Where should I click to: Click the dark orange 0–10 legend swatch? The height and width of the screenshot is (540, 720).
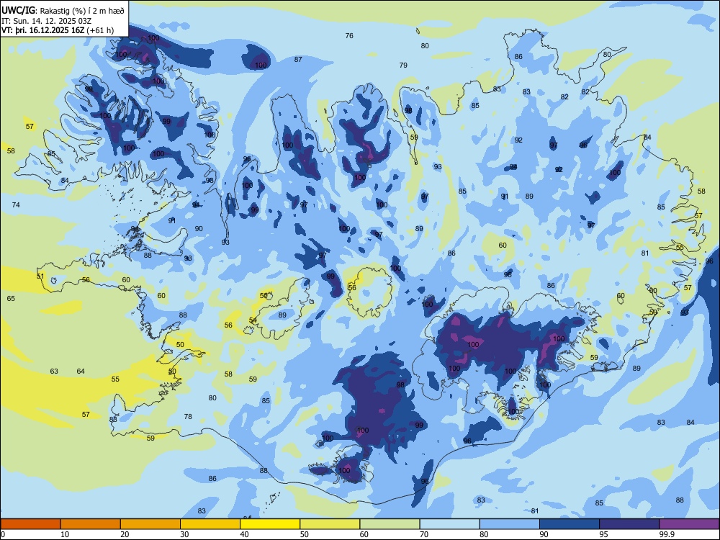tap(30, 524)
